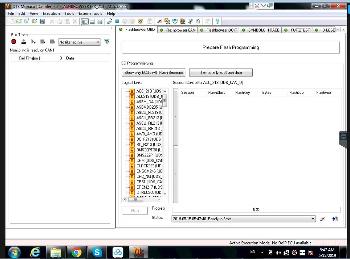
Task: Click the 0 % progress bar
Action: tap(256, 209)
